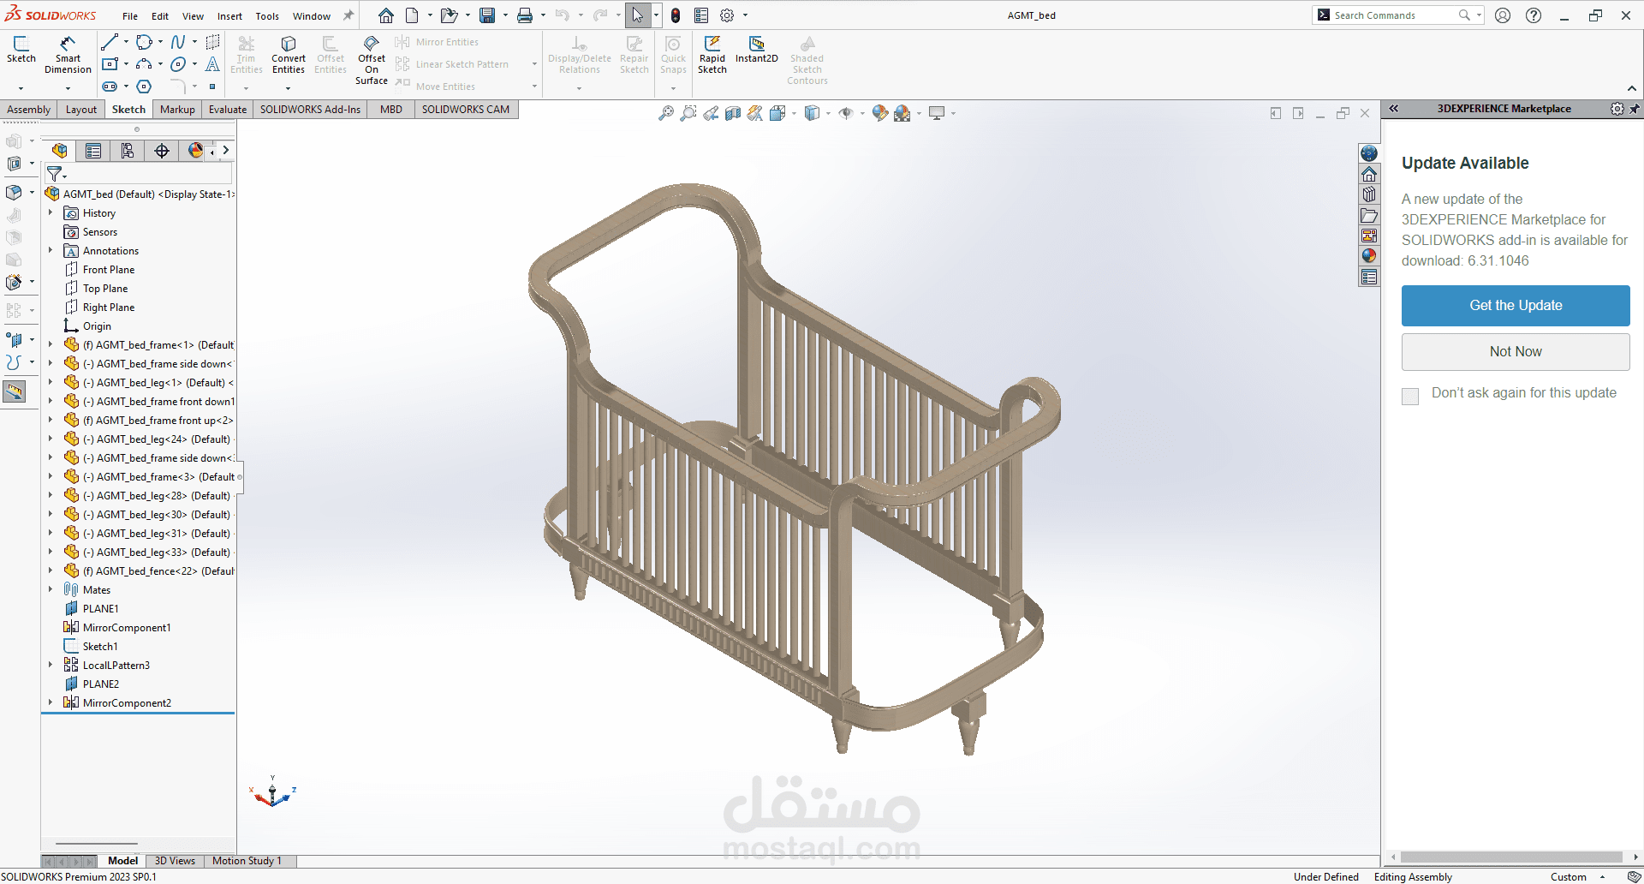The width and height of the screenshot is (1644, 884).
Task: Click the Smart Dimension tool
Action: (x=68, y=54)
